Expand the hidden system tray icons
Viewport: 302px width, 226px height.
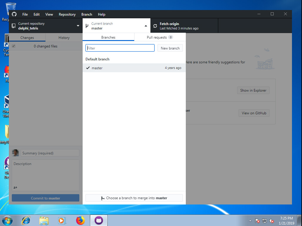tap(250, 220)
